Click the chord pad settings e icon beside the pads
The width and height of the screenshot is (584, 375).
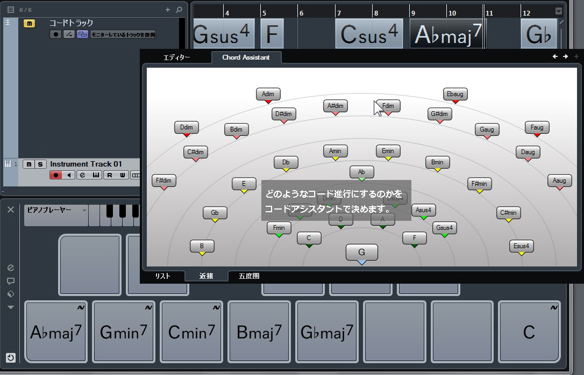[10, 268]
